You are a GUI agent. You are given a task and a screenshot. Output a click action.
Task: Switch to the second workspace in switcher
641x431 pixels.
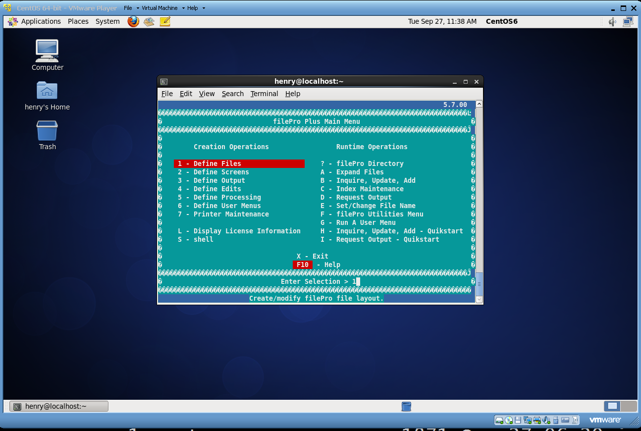click(628, 406)
